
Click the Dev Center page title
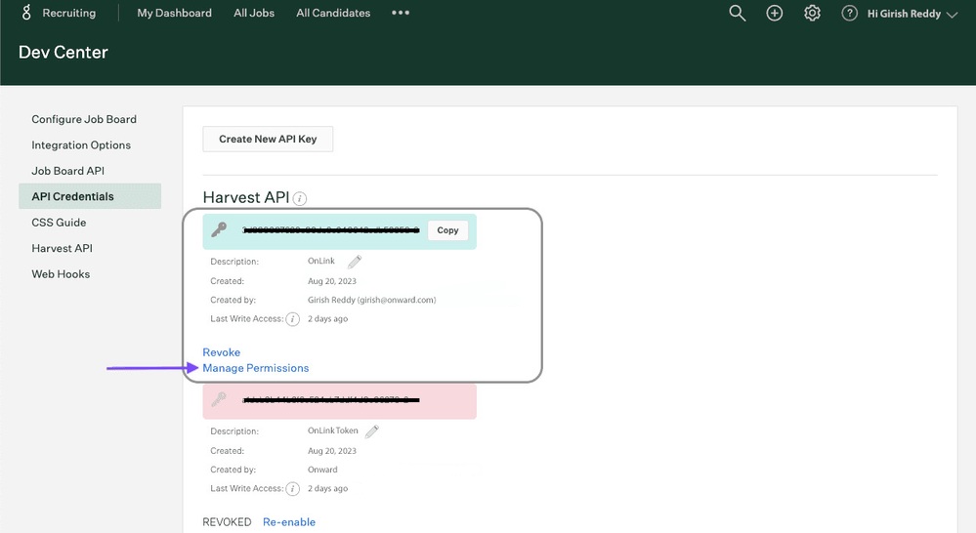(x=63, y=53)
